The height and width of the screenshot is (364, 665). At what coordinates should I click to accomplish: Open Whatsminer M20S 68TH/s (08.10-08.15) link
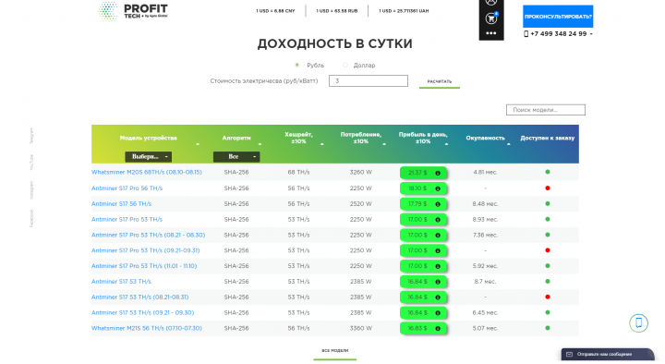pos(147,172)
